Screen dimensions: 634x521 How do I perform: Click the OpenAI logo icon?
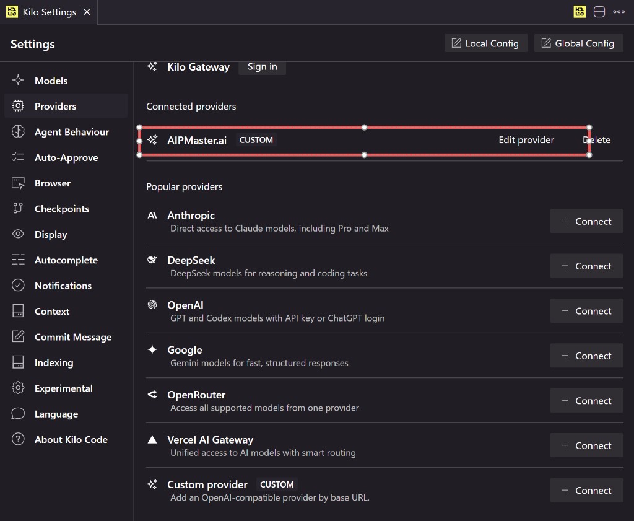[x=152, y=305]
